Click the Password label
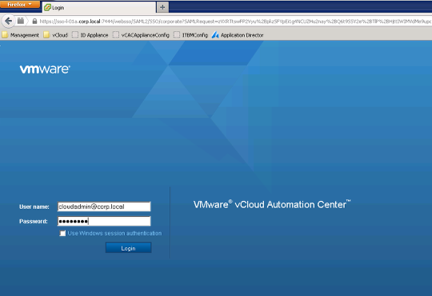The height and width of the screenshot is (296, 432). click(x=34, y=221)
